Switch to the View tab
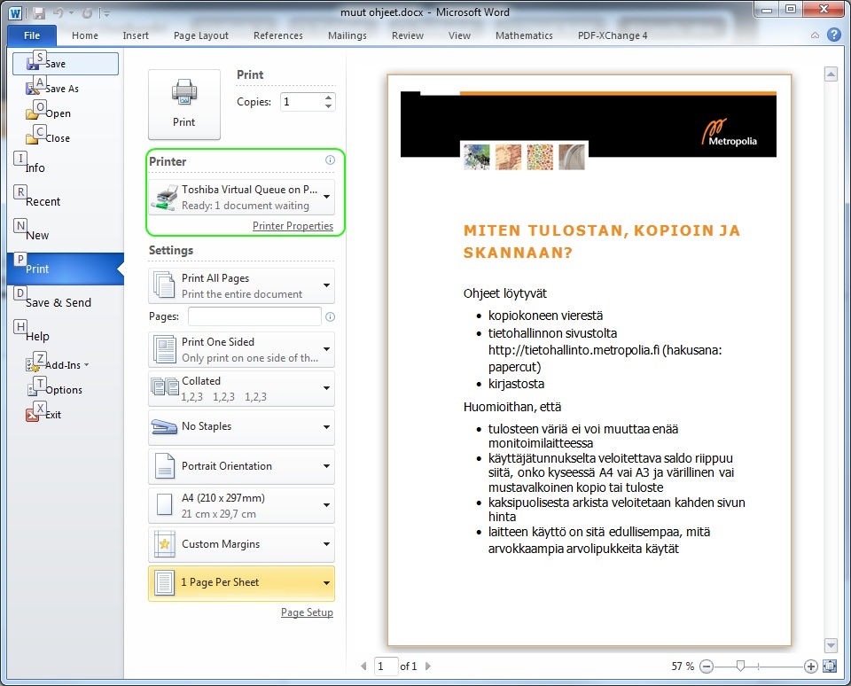 459,35
